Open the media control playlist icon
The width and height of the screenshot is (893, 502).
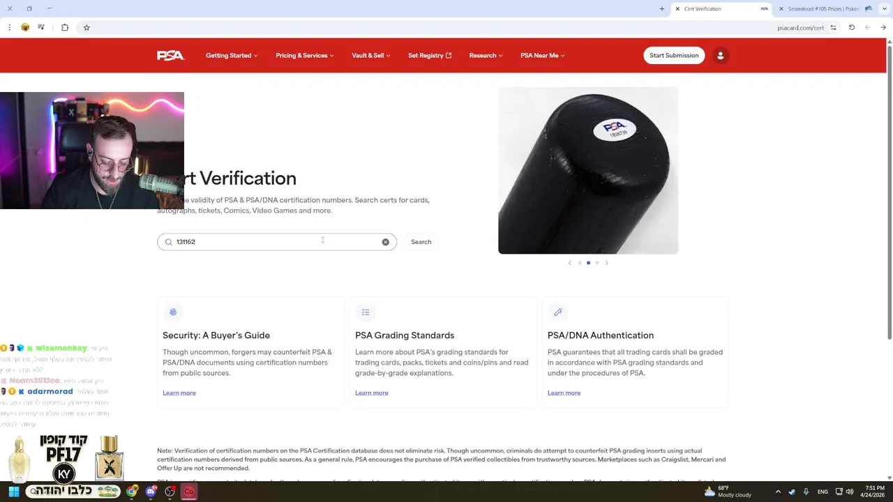coord(41,28)
